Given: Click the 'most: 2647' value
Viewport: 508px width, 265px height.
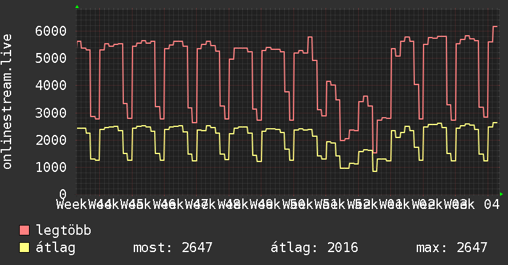Looking at the screenshot, I should pos(173,248).
